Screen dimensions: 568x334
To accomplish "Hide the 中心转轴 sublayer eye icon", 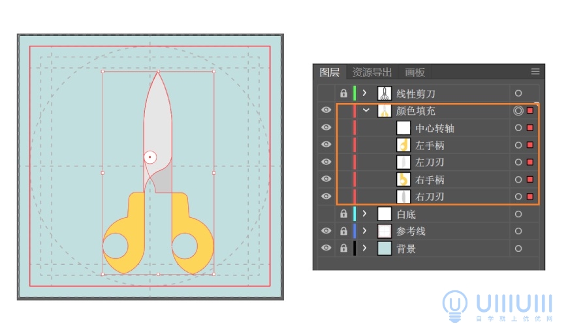I will pyautogui.click(x=326, y=127).
